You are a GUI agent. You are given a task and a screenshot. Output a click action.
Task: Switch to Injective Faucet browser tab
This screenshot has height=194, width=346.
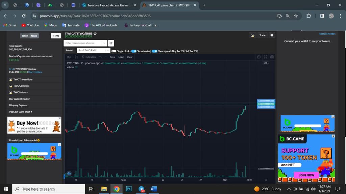click(109, 5)
